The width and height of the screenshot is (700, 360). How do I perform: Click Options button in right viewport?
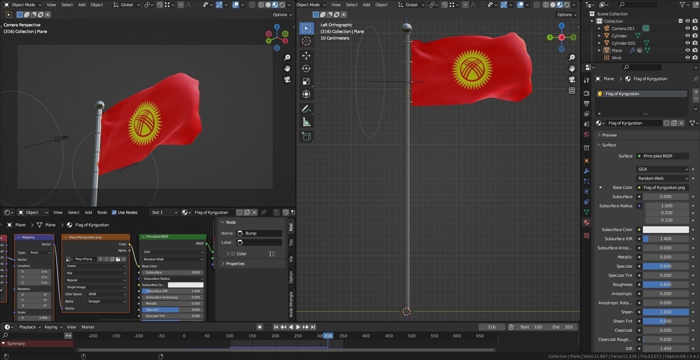[x=566, y=15]
